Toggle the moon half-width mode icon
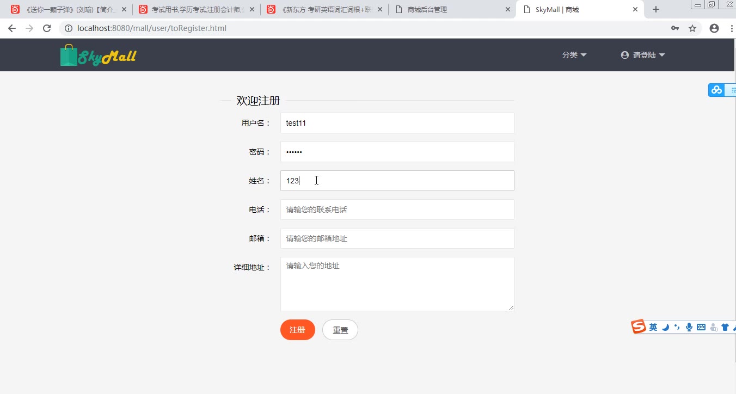This screenshot has height=394, width=736. (665, 327)
